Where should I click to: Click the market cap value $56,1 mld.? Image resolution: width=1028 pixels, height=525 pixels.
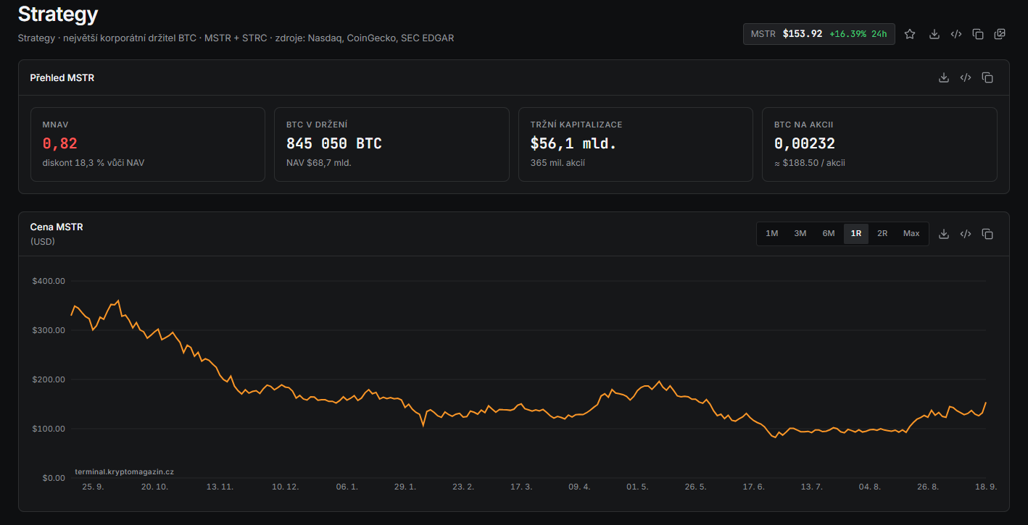[x=573, y=143]
